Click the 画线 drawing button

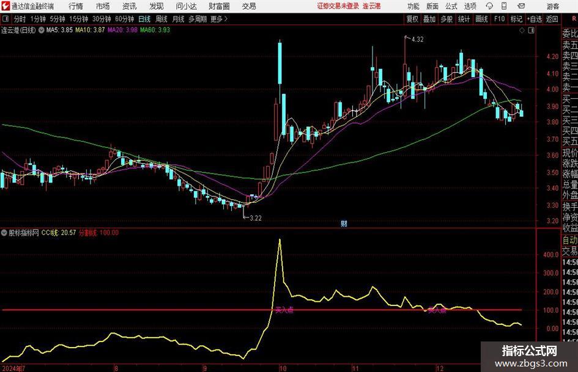(482, 19)
